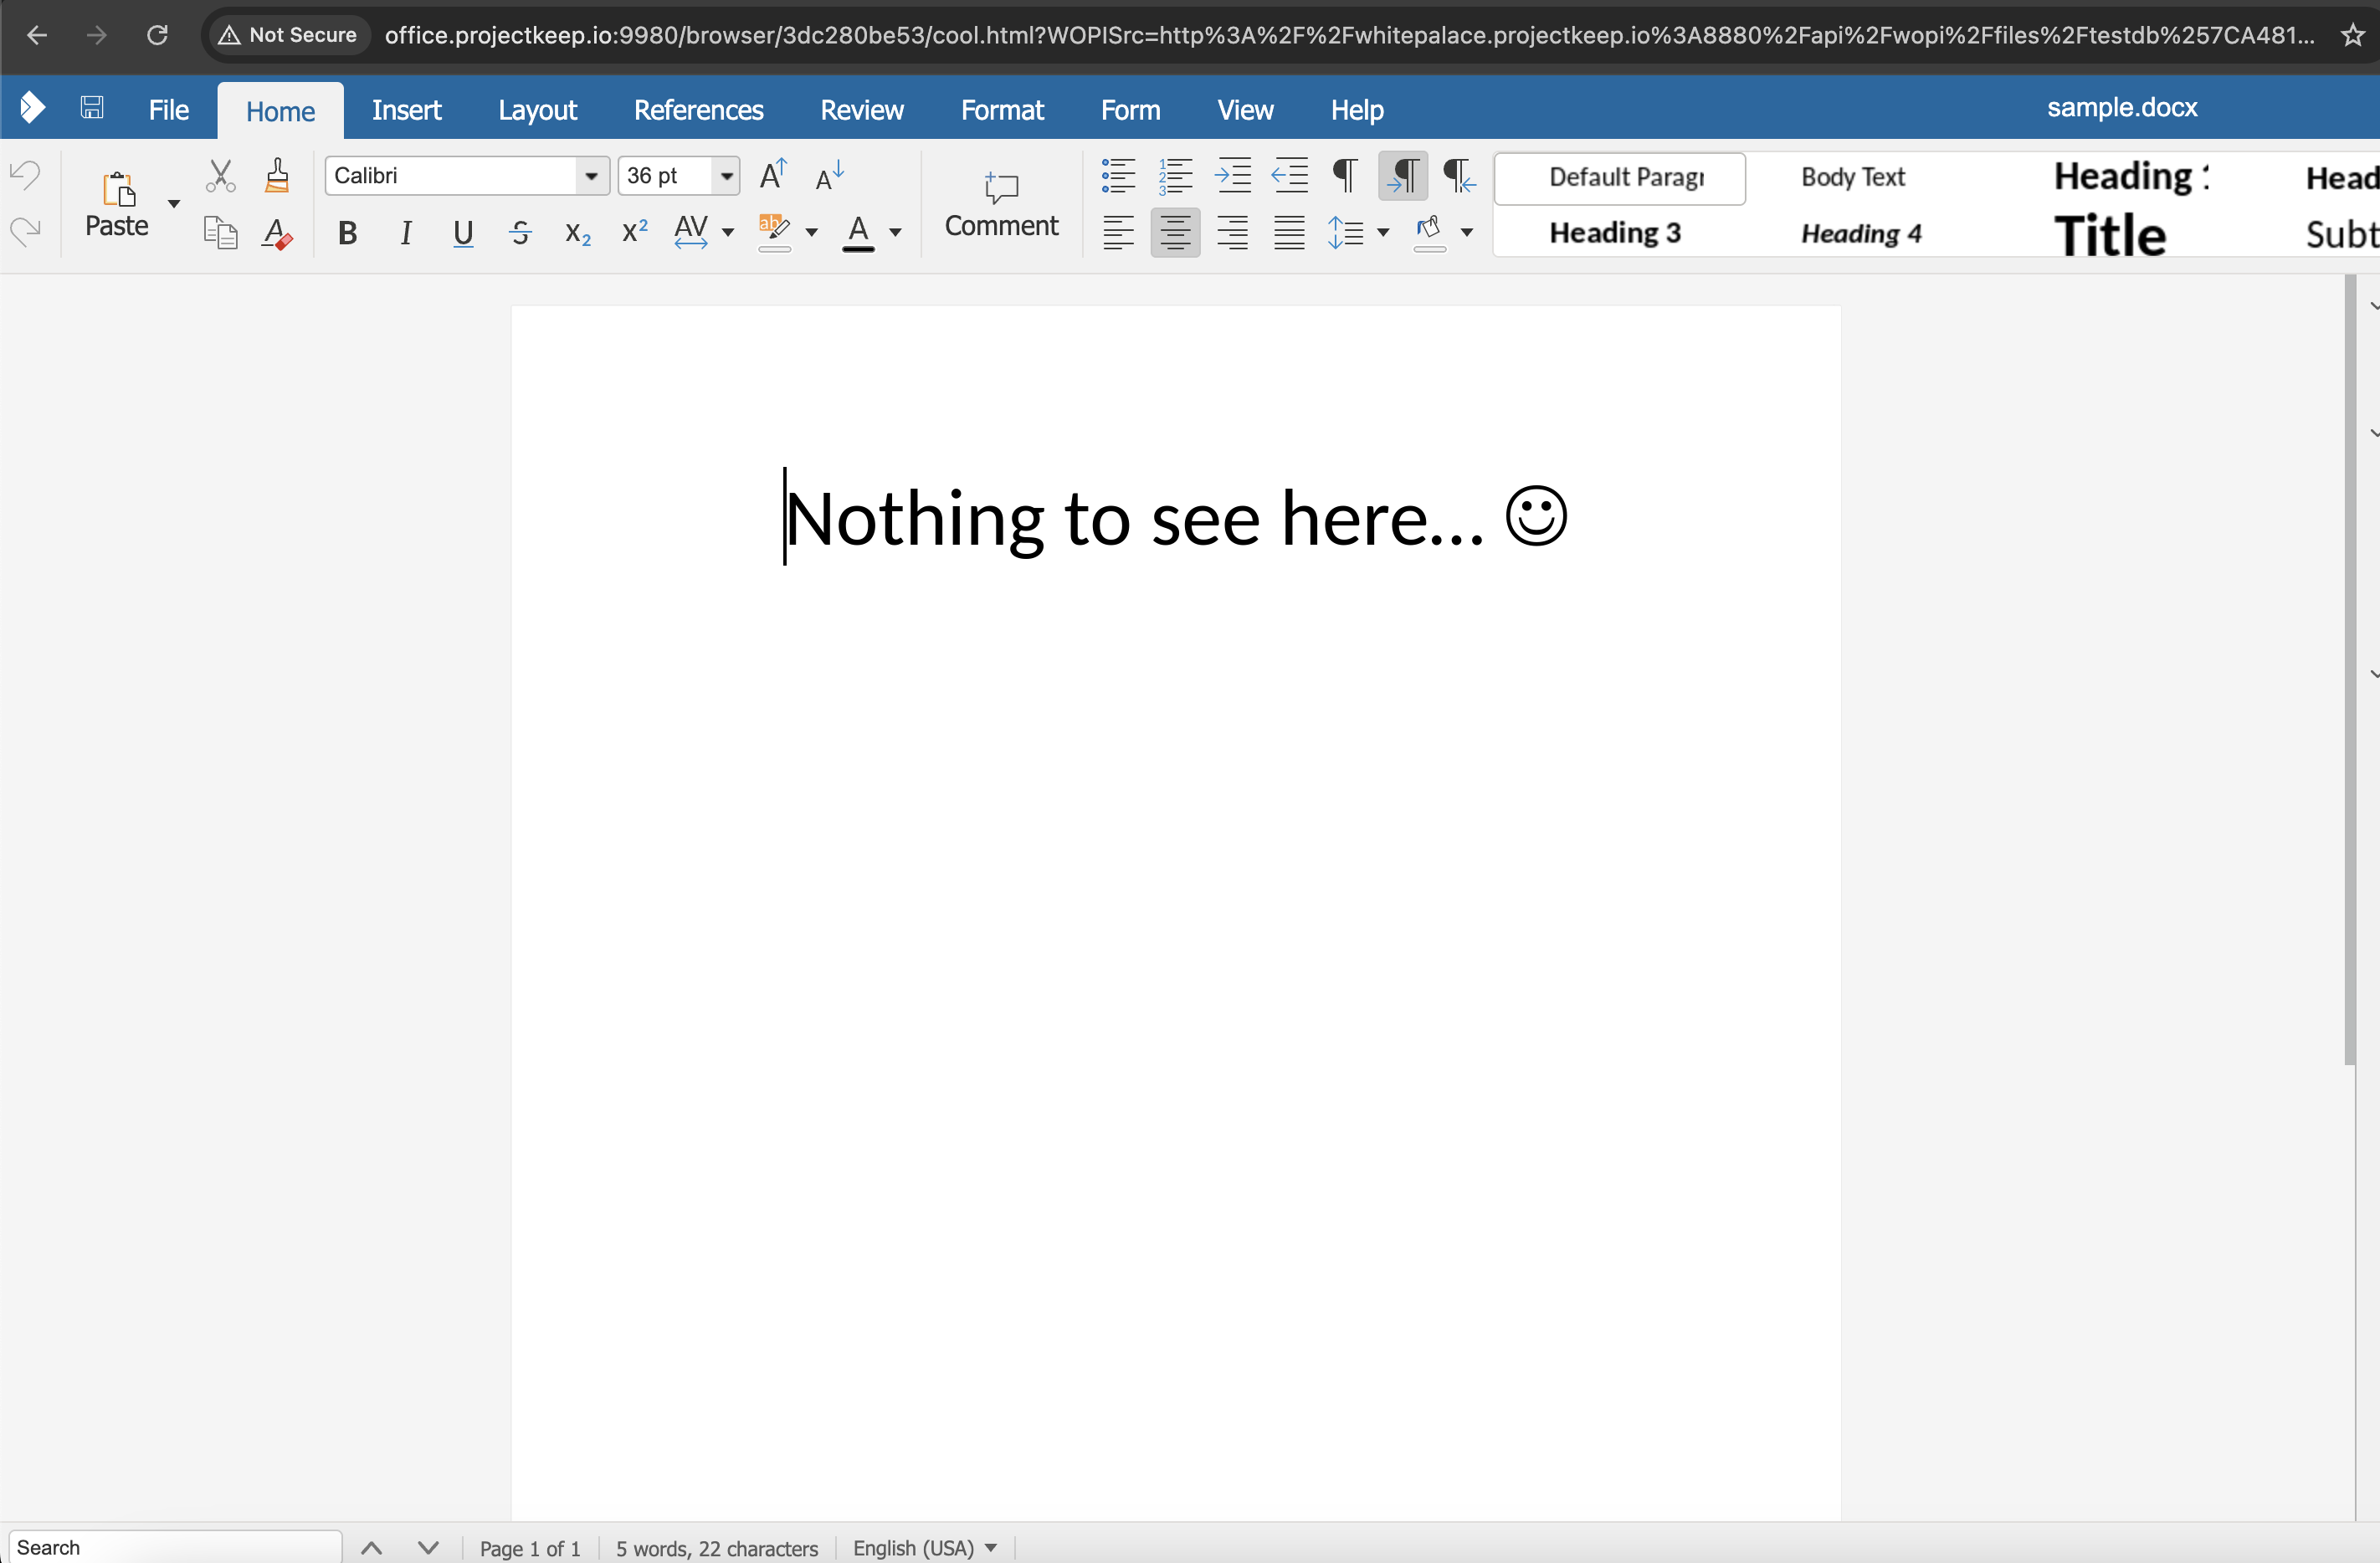Toggle Bold formatting
Screen dimensions: 2380x1563
tap(347, 234)
